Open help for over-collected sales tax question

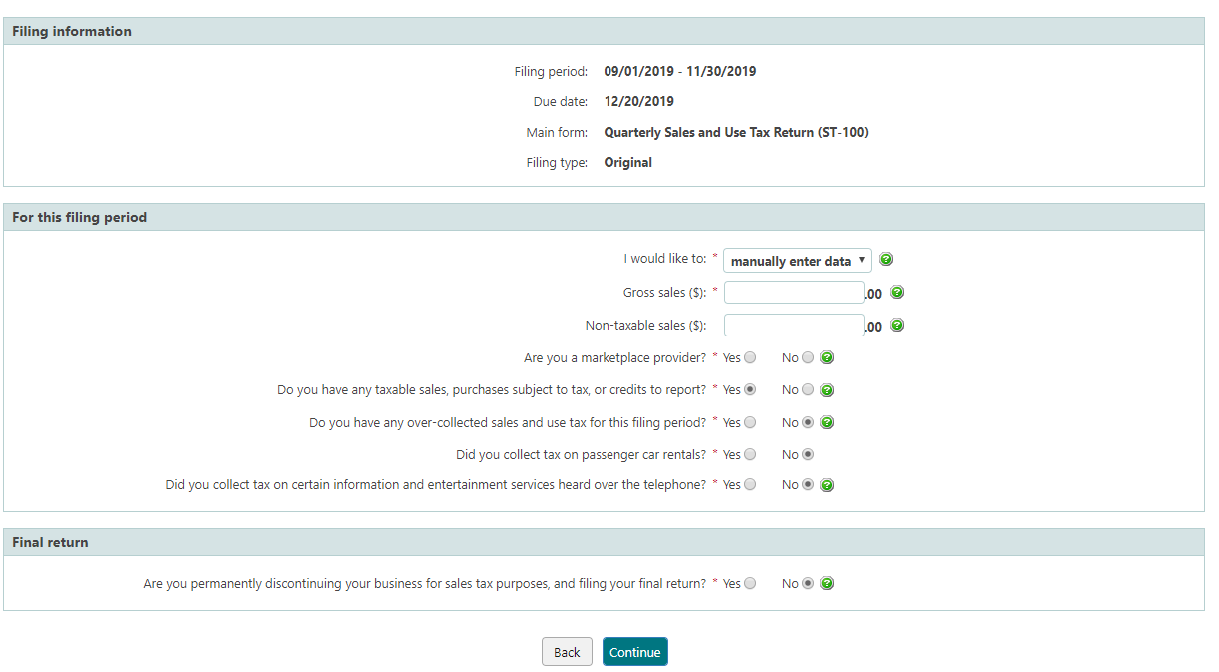point(827,422)
